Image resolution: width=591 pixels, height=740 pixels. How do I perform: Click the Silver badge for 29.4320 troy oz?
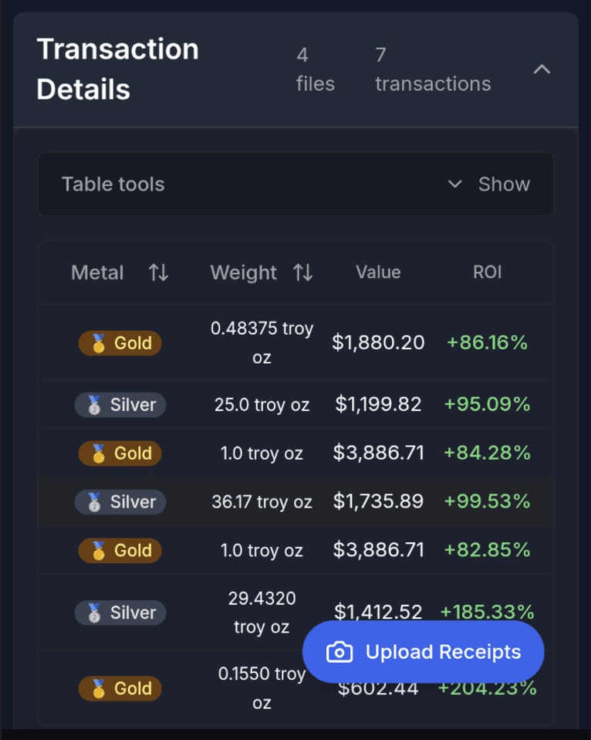(x=120, y=613)
